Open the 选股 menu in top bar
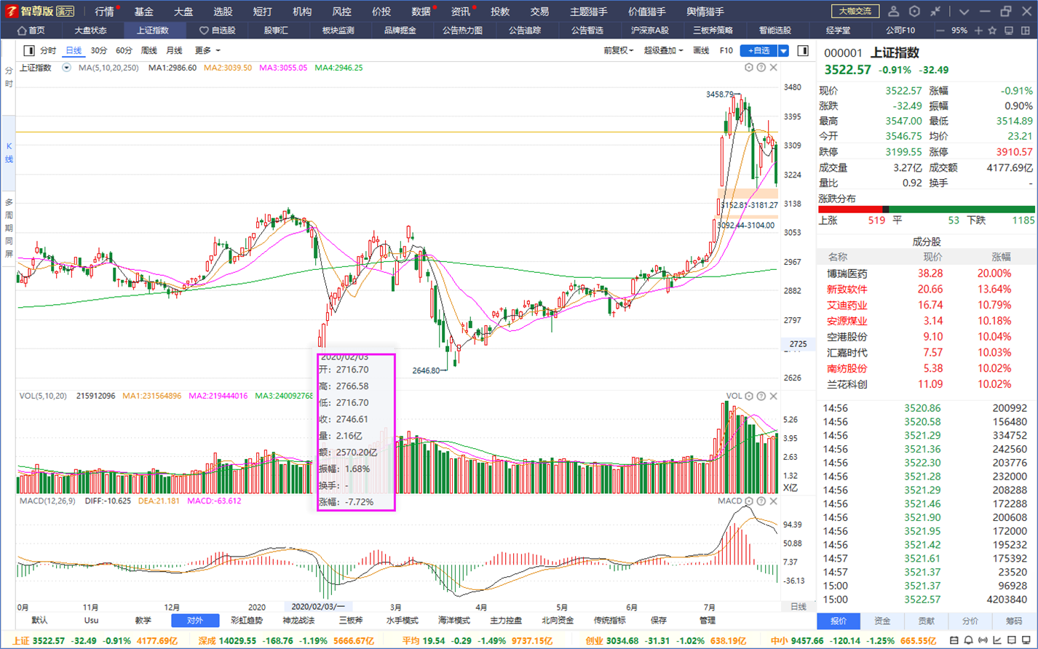The image size is (1038, 649). [223, 12]
